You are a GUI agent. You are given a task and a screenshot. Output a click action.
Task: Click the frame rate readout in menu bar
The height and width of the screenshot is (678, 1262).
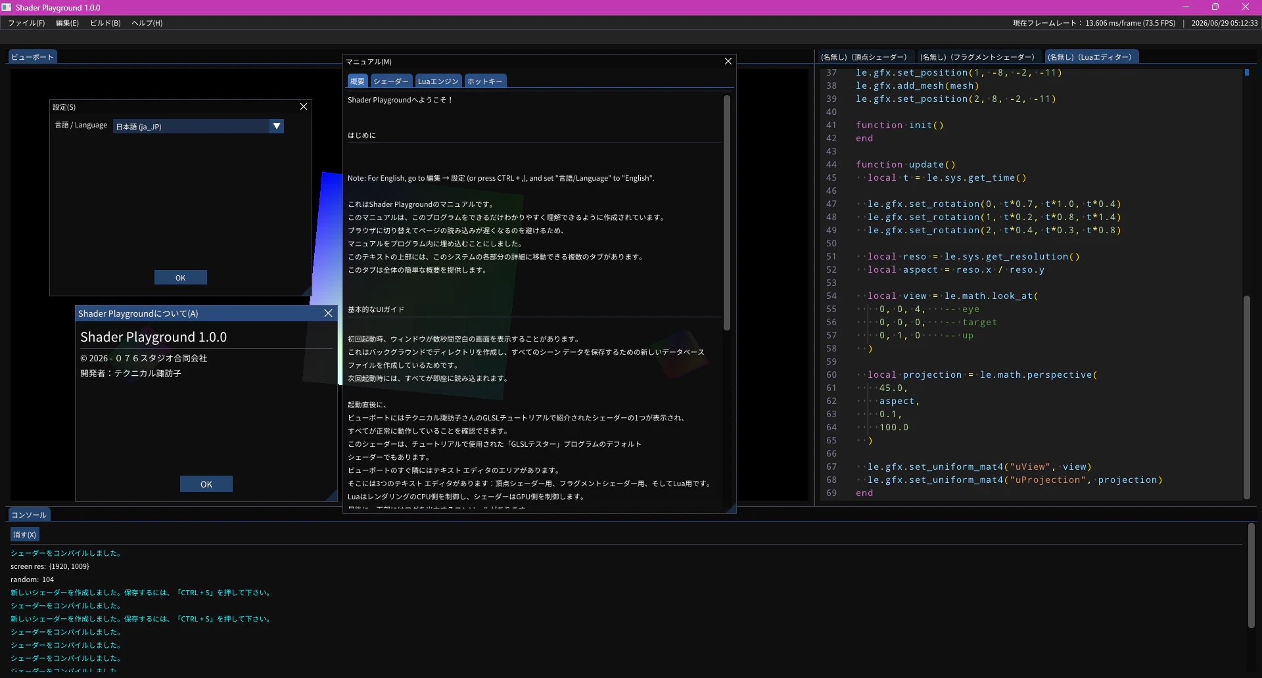[1094, 23]
